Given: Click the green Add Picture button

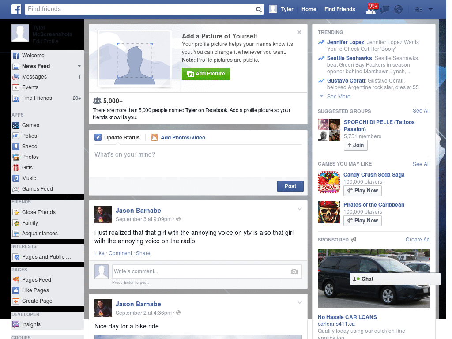Looking at the screenshot, I should (206, 74).
